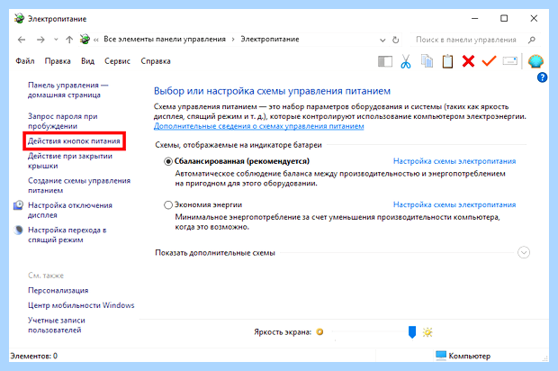Open the recent locations dropdown arrow
The height and width of the screenshot is (371, 558).
tap(56, 40)
